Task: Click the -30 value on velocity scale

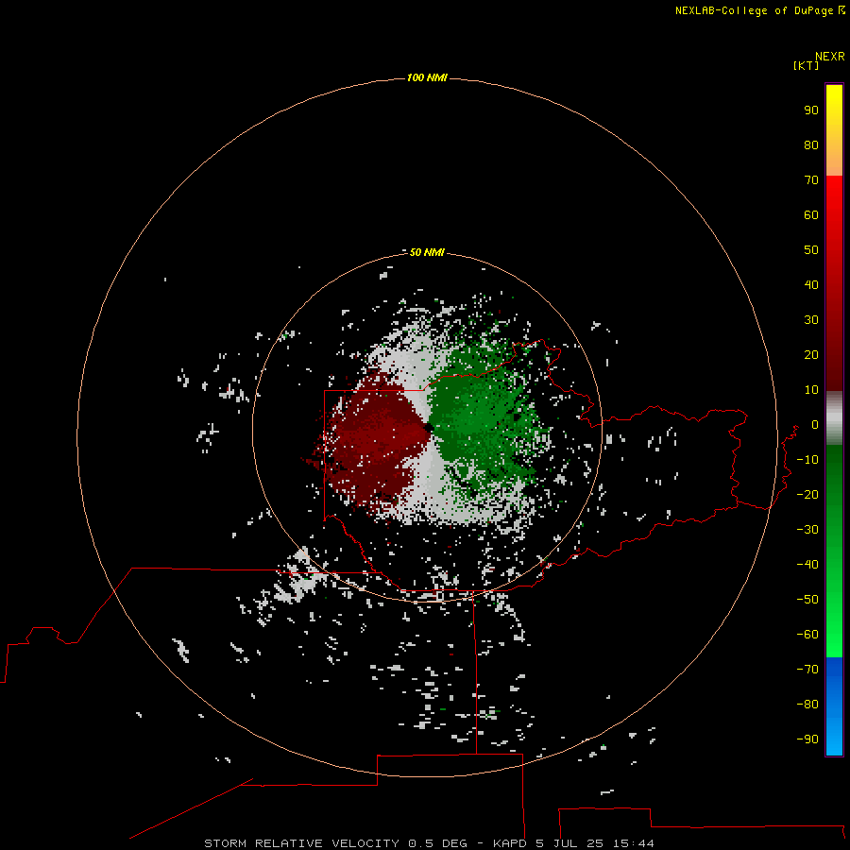Action: click(x=807, y=530)
